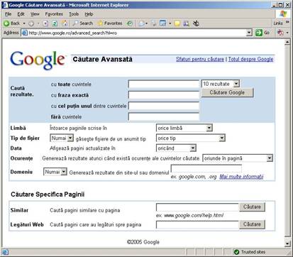Open the 'Numai' dropdown for Domeniu
The width and height of the screenshot is (293, 257).
55,172
